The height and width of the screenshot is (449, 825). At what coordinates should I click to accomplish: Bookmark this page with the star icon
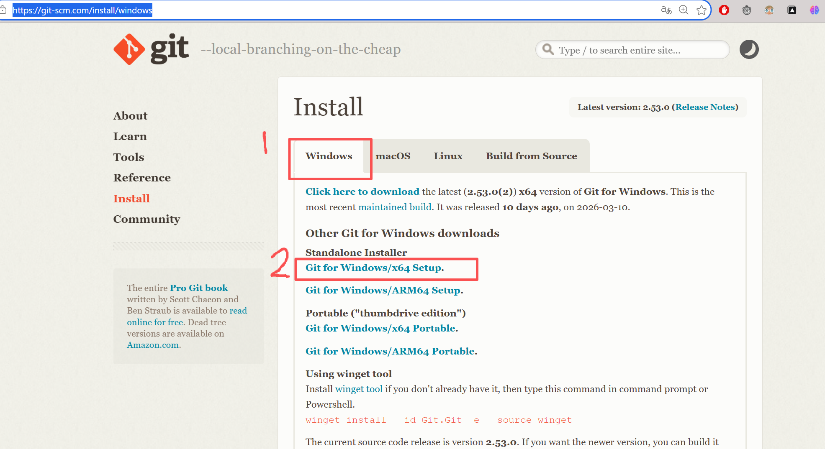pos(702,10)
